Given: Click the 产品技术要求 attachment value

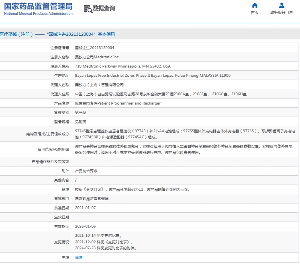Looking at the screenshot, I should (86, 171).
